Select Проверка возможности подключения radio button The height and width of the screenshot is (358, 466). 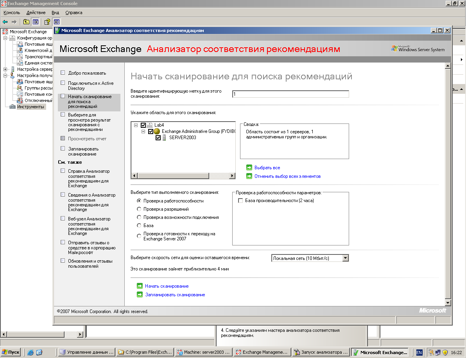tap(139, 217)
